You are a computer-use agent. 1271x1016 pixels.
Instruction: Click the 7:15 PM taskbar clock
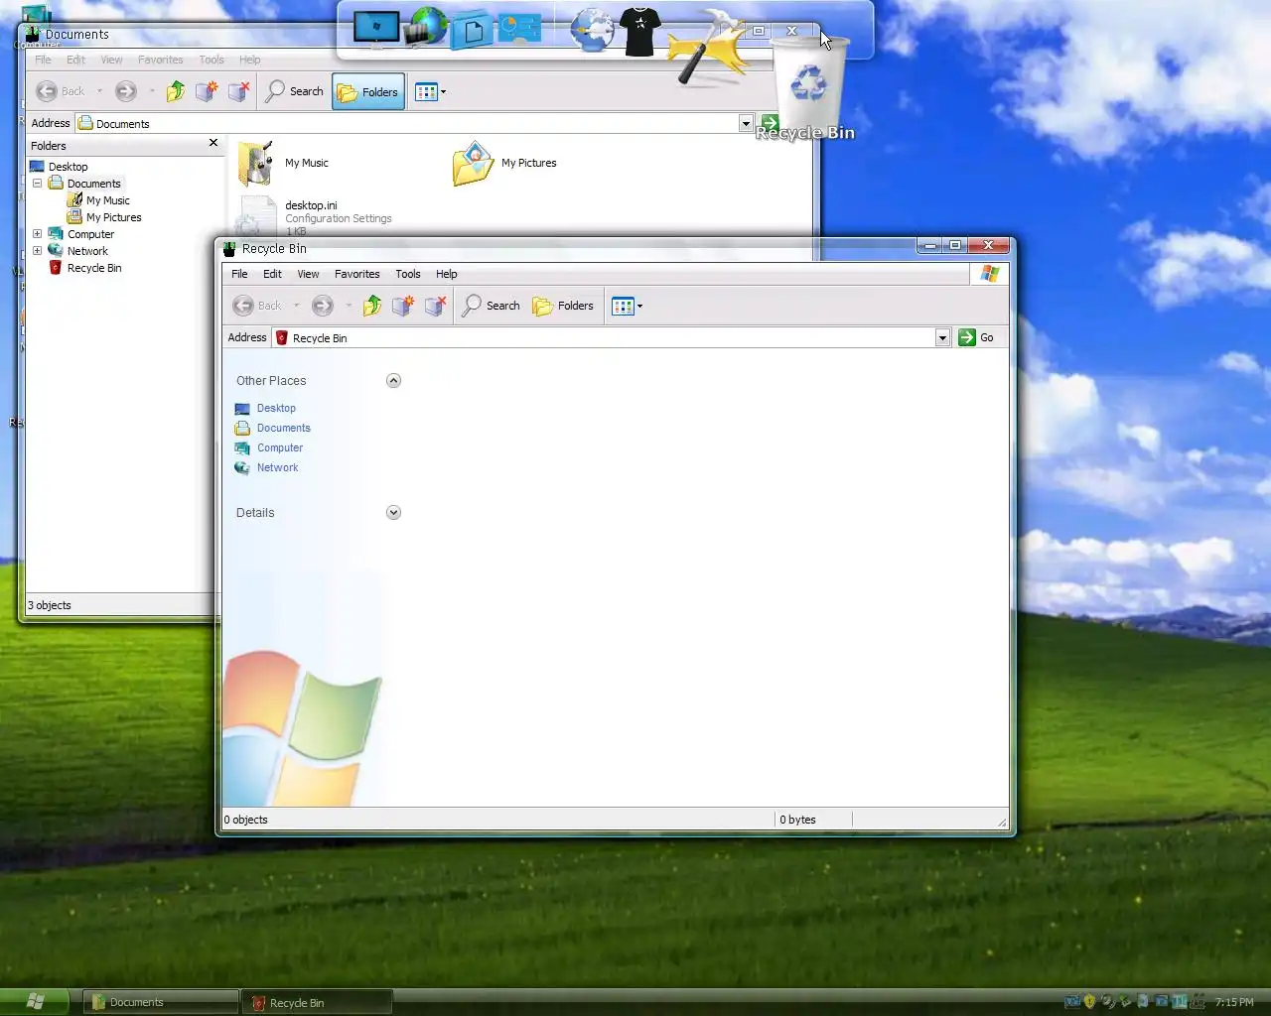click(x=1234, y=1002)
